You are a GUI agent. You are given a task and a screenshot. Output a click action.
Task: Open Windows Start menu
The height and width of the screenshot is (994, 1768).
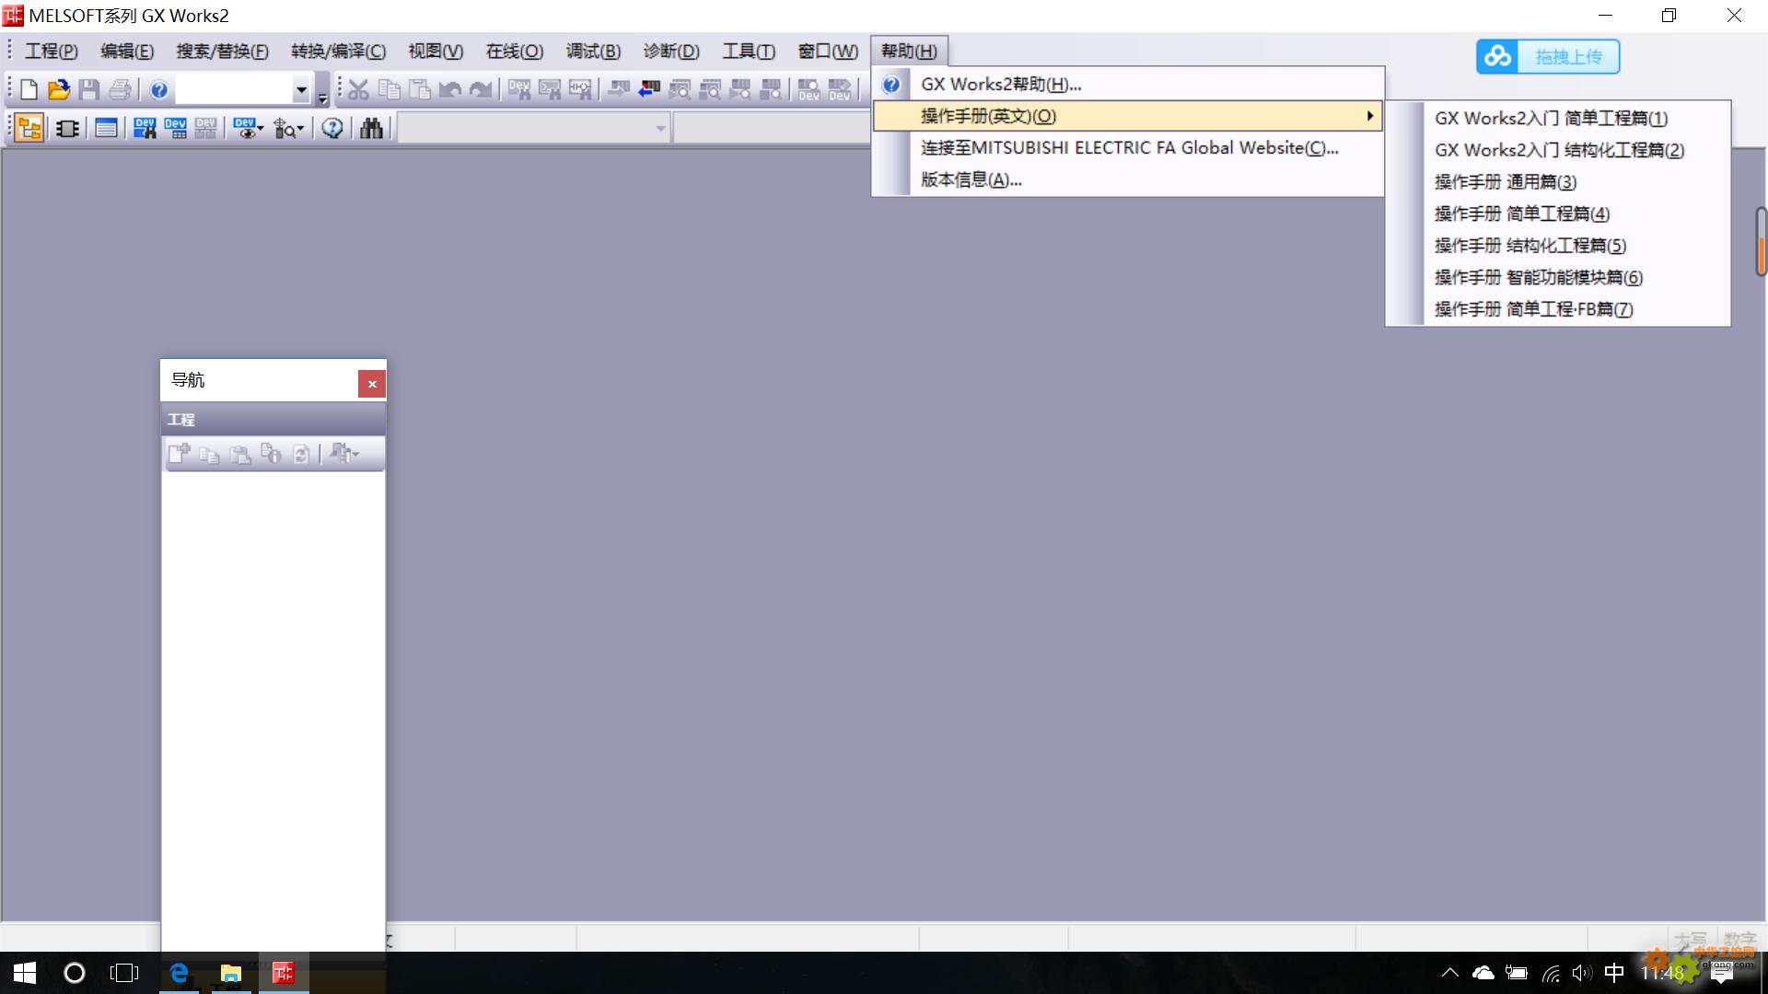(25, 973)
